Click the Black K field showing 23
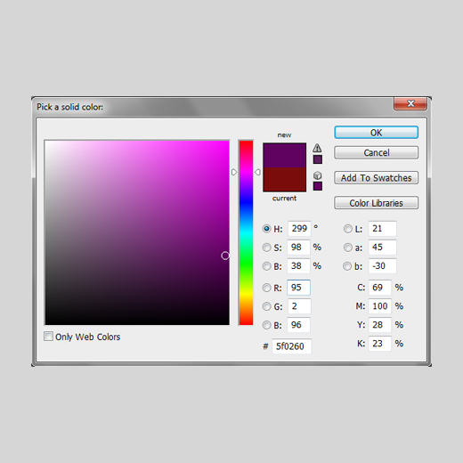463x463 pixels. (380, 344)
